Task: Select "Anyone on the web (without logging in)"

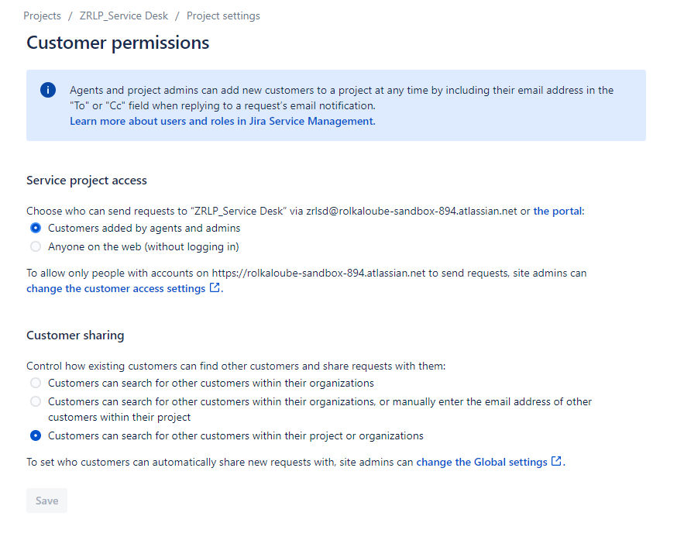Action: 35,246
